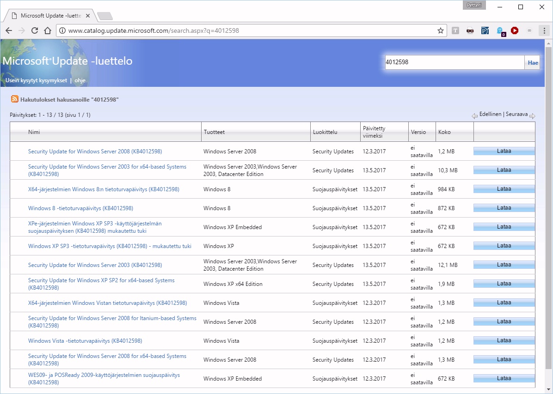
Task: Click the Hae search button
Action: pos(533,63)
